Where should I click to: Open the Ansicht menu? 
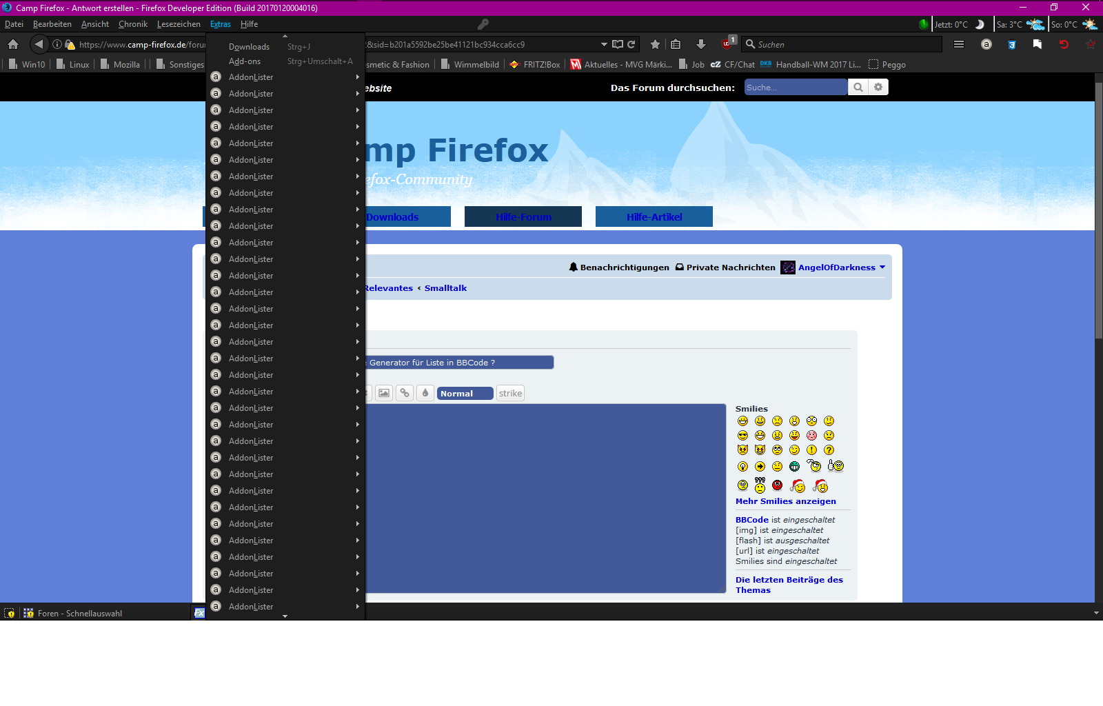tap(95, 24)
